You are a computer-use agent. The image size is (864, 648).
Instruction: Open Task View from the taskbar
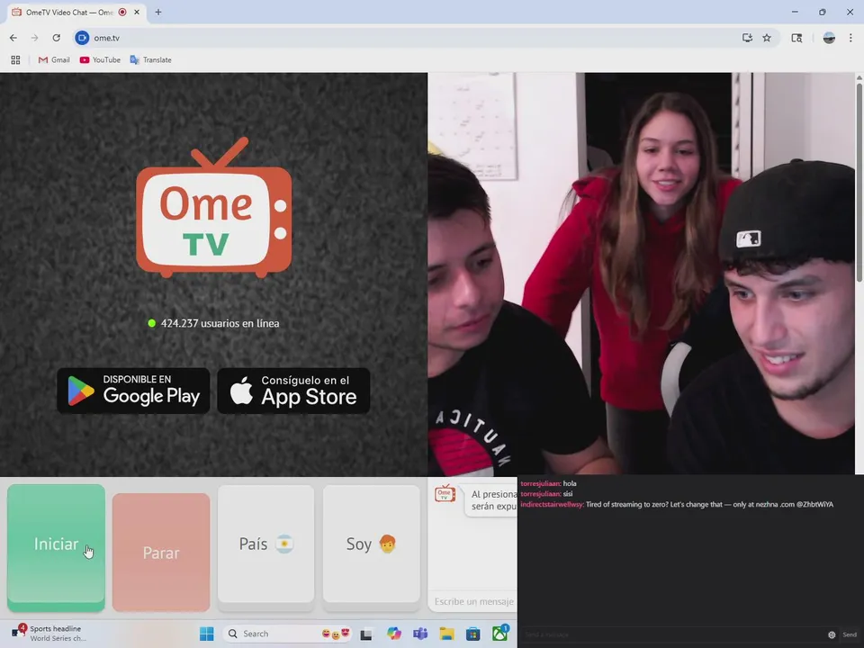[366, 634]
